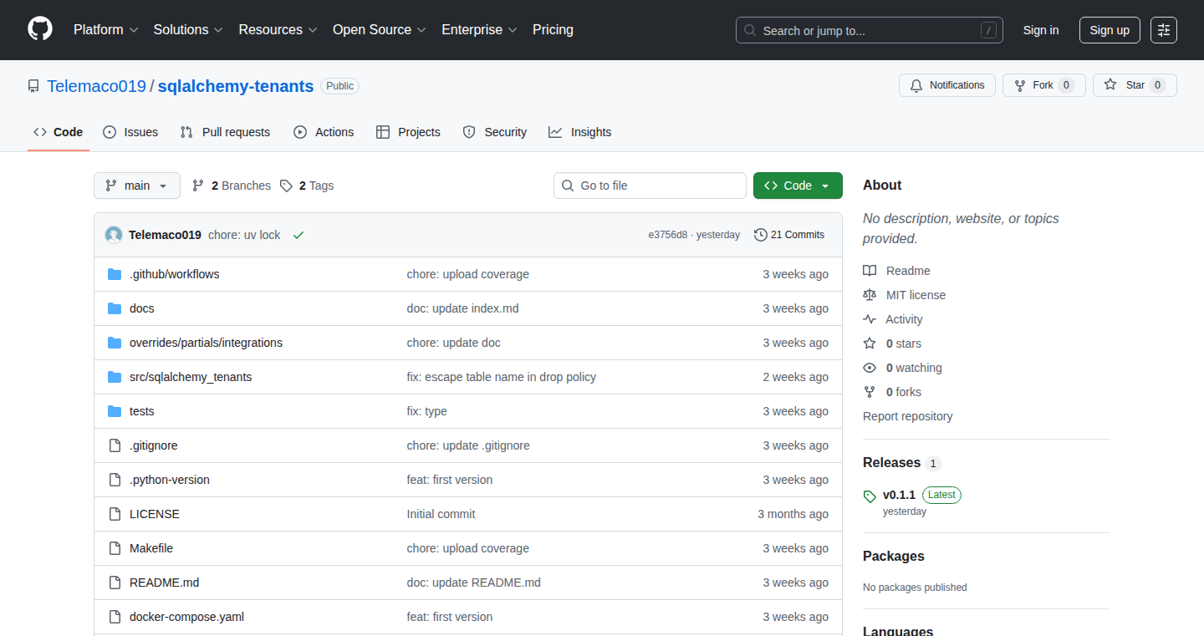Click the history clock icon by Commits
Screen dimensions: 1204x636
click(761, 235)
